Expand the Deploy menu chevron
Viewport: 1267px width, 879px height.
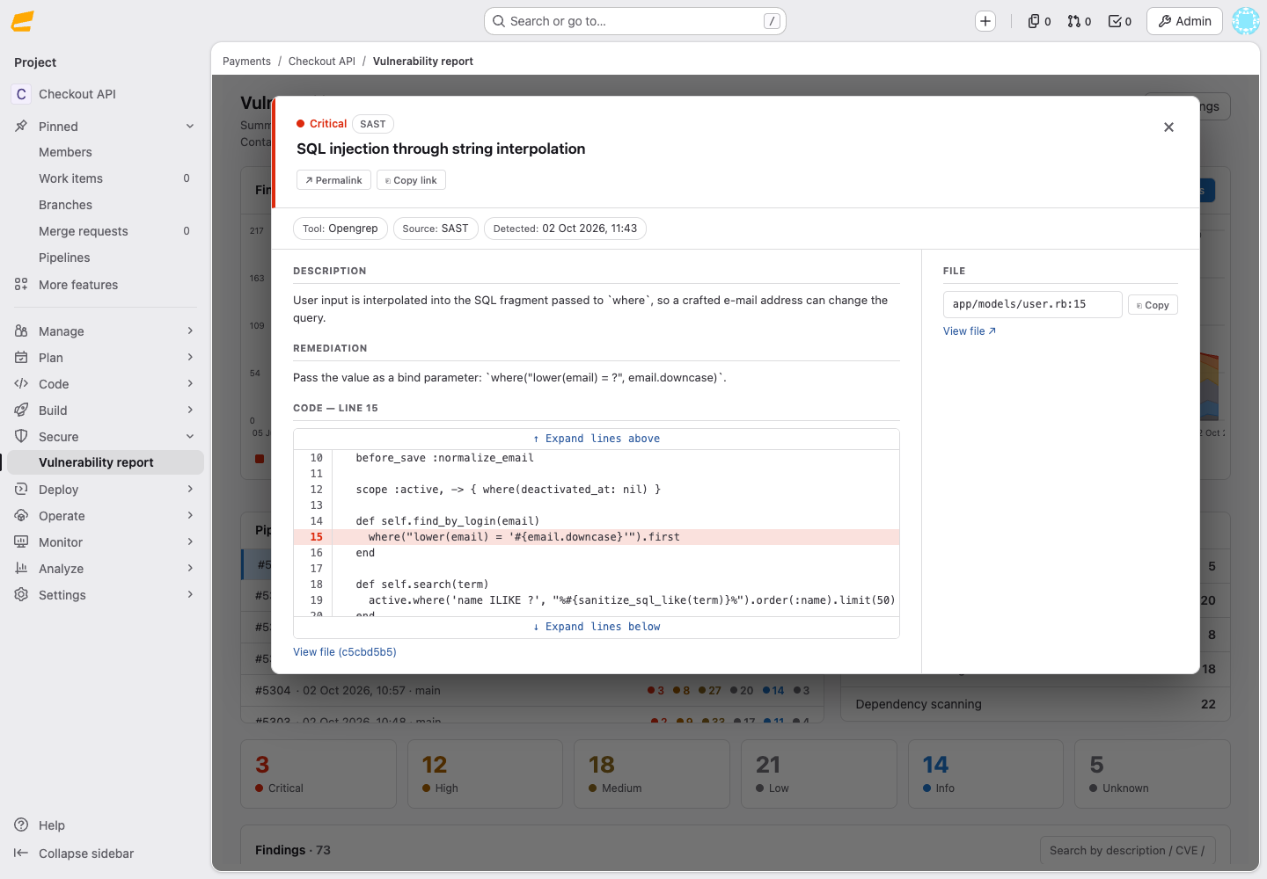click(x=190, y=490)
